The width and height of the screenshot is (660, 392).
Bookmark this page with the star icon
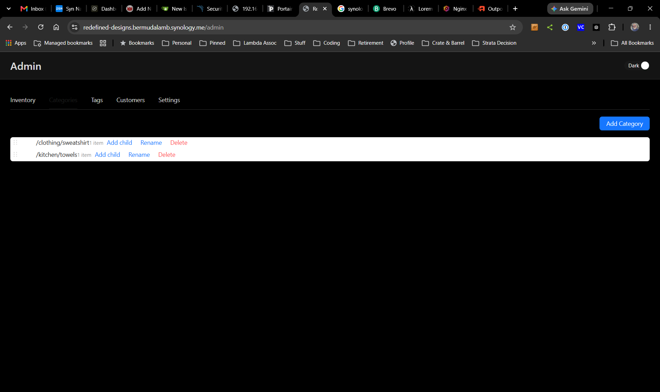(513, 27)
